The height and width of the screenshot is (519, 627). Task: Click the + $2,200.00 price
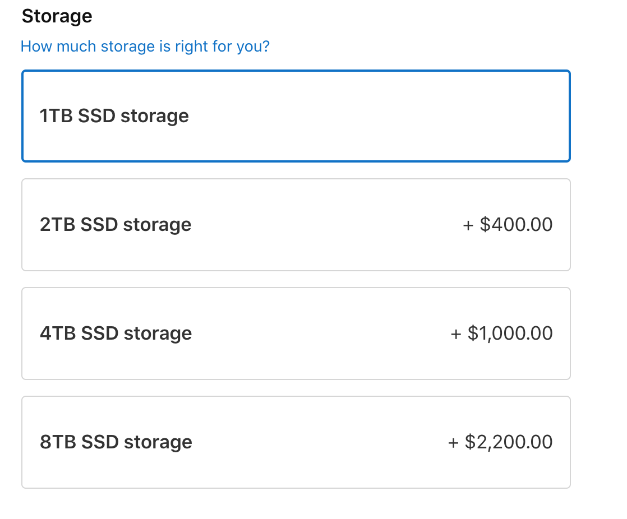tap(500, 442)
